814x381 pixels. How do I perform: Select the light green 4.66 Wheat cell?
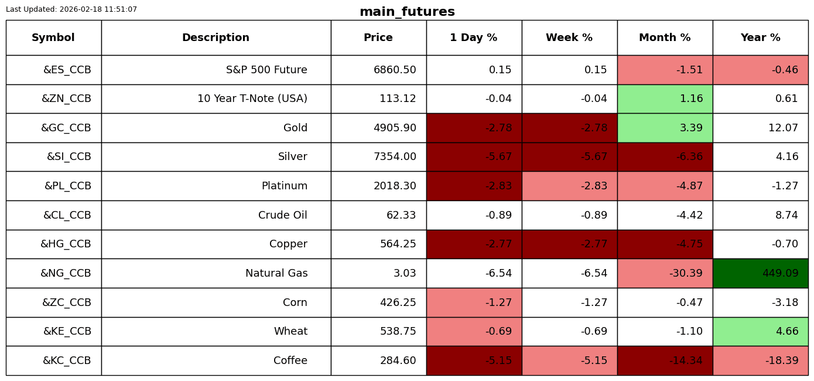click(760, 331)
